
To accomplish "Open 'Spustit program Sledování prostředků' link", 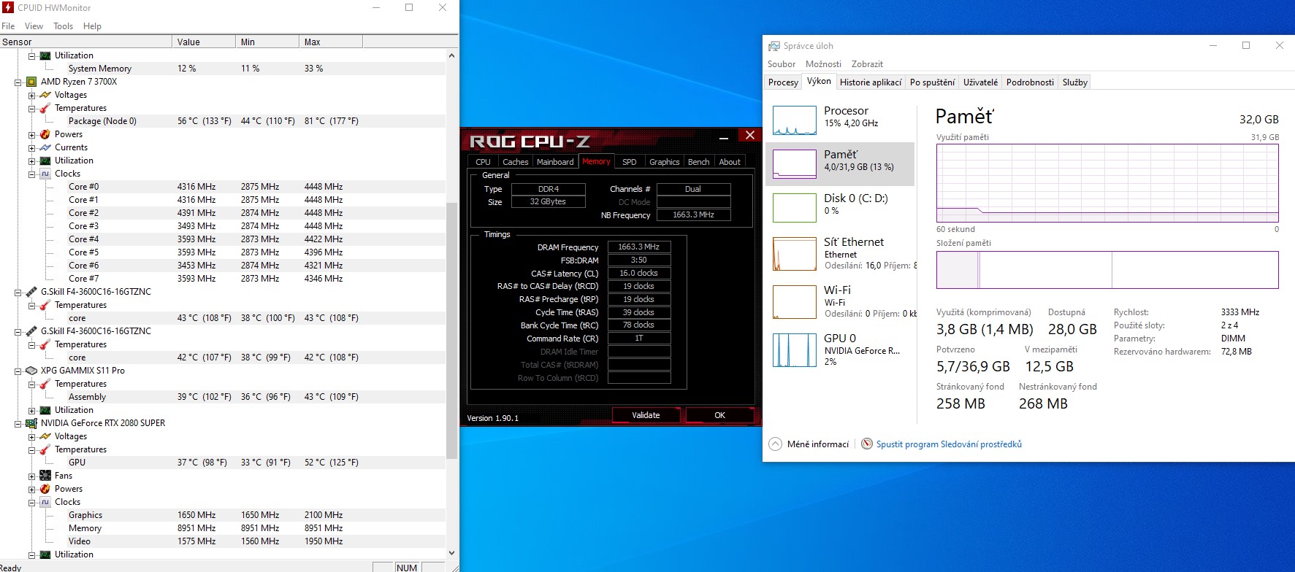I will click(949, 444).
